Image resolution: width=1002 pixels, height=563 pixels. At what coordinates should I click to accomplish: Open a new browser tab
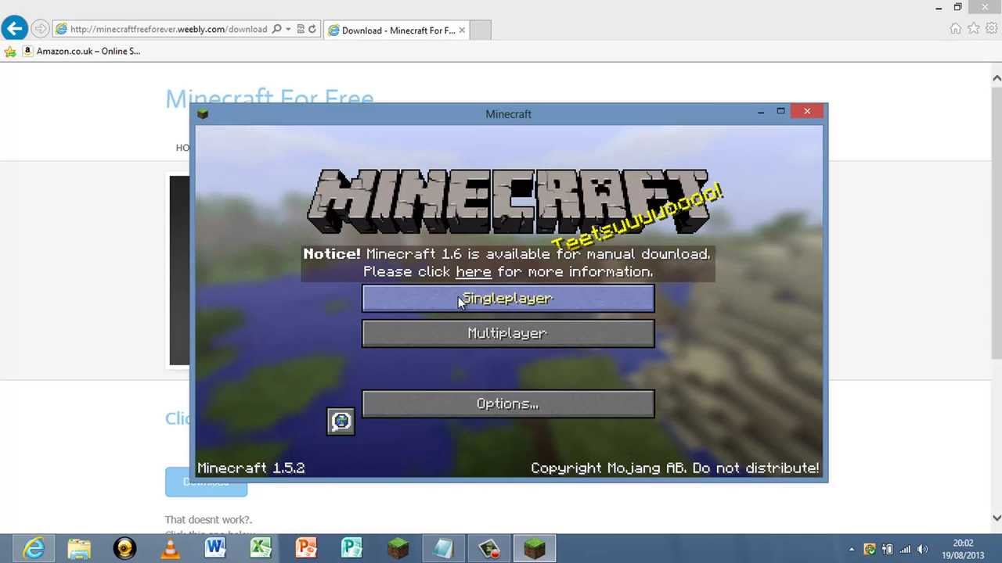[480, 30]
